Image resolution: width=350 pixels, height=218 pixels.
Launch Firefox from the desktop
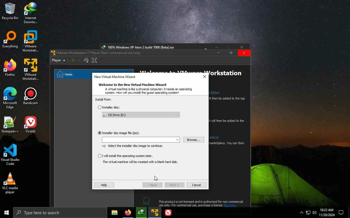pyautogui.click(x=10, y=68)
